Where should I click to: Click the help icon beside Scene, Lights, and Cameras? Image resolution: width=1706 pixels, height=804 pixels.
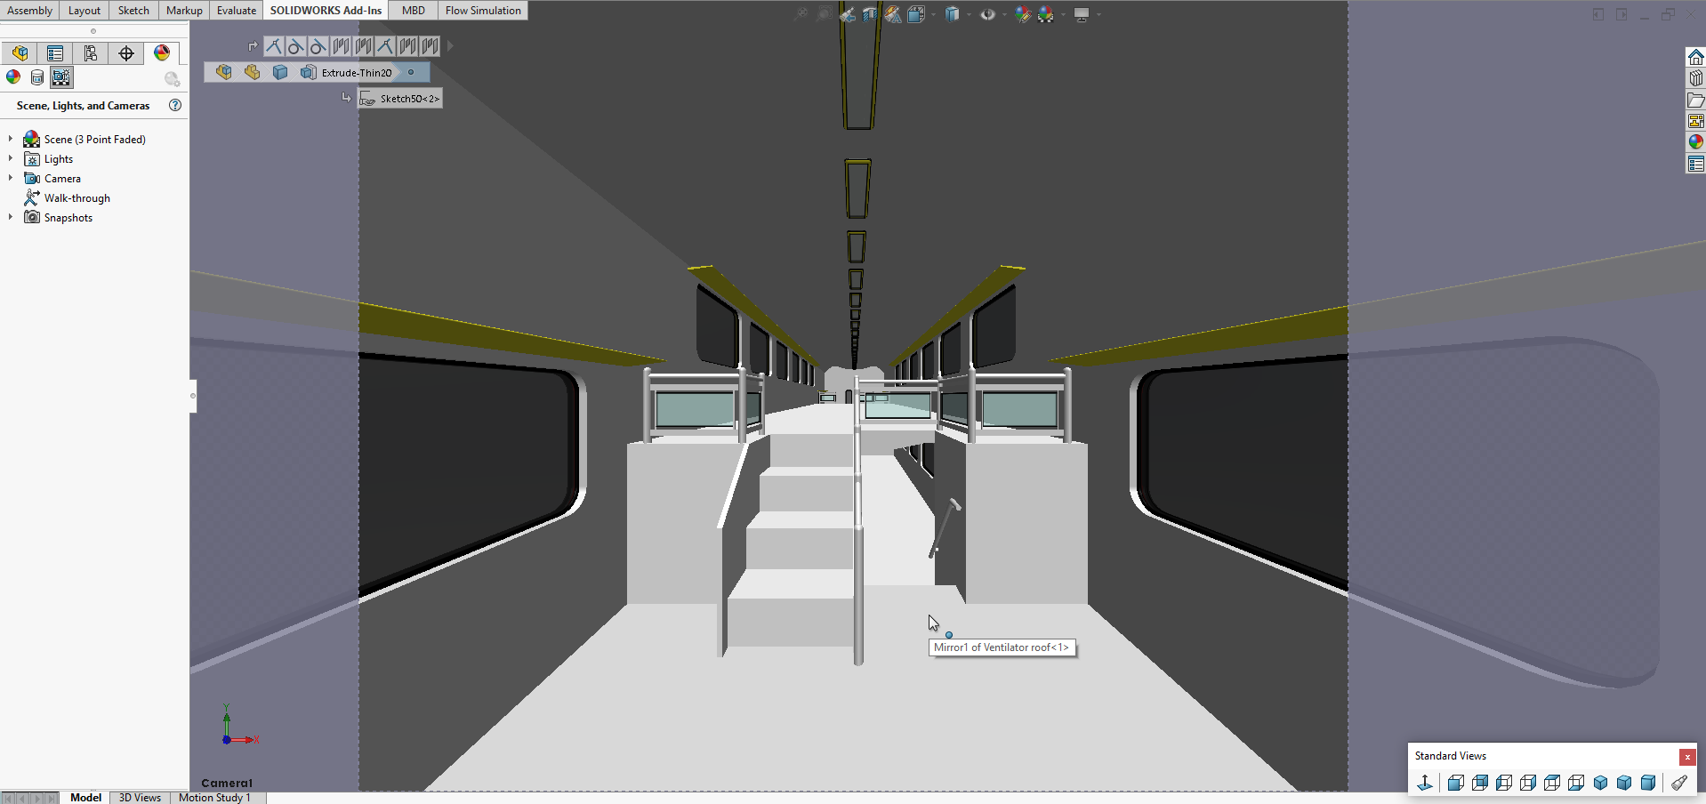[x=175, y=105]
